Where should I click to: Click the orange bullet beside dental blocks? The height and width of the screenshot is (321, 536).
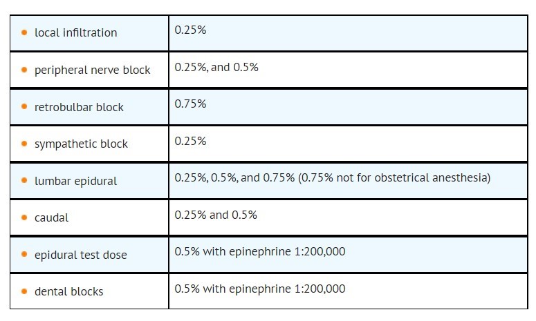(x=25, y=291)
